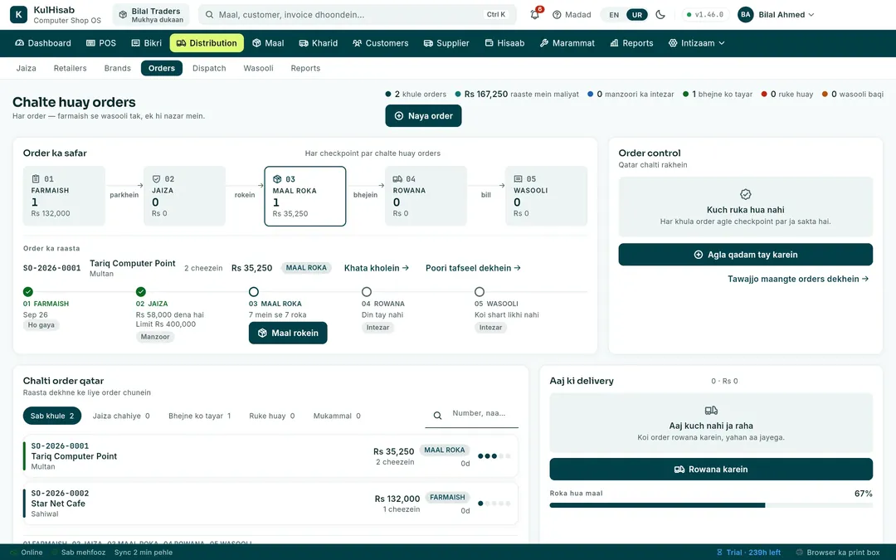Filter by Mukammal orders
The image size is (896, 560).
[337, 416]
